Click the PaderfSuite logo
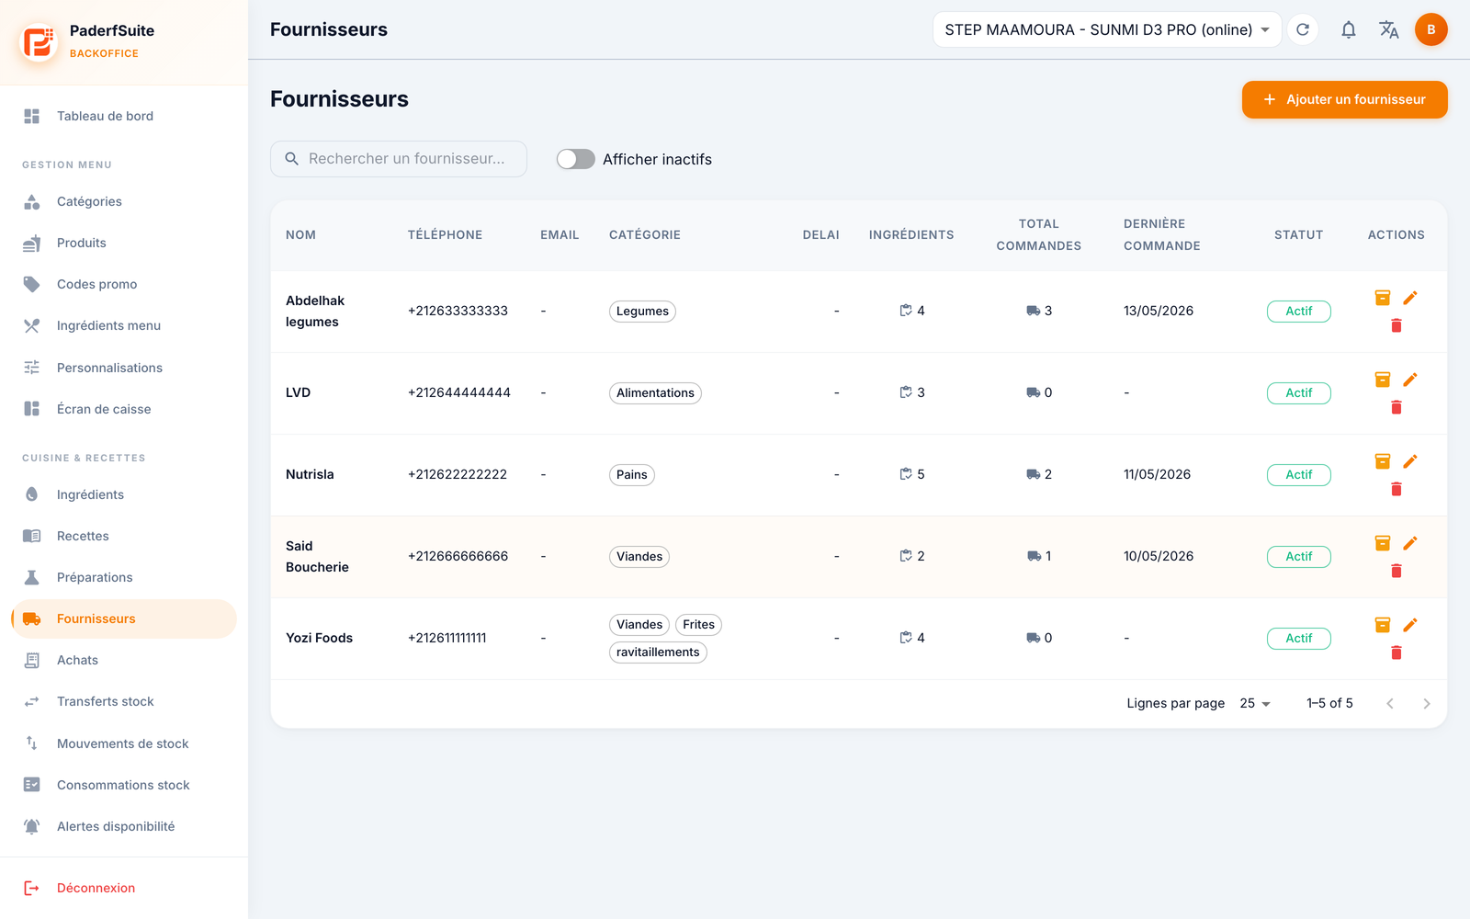Viewport: 1470px width, 919px height. tap(39, 41)
